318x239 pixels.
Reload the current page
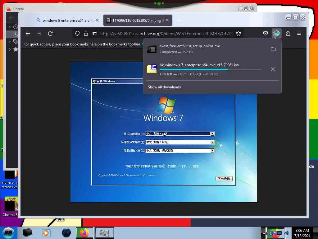click(50, 34)
